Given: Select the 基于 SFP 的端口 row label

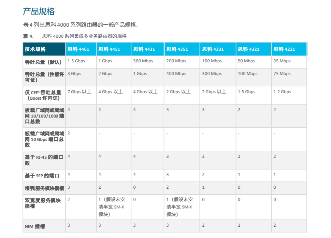Looking at the screenshot, I should (42, 176).
